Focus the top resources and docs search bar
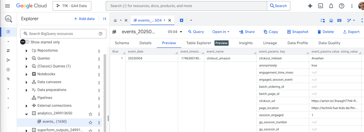 pyautogui.click(x=186, y=6)
